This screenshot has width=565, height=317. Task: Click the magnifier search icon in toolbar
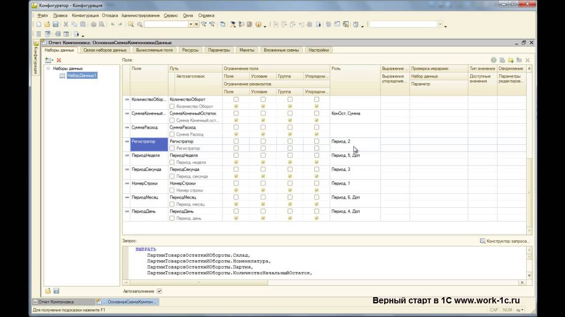tap(139, 25)
